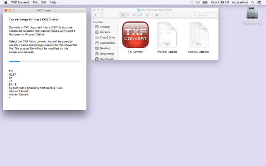Select the Financial Data.csv file

pyautogui.click(x=198, y=35)
